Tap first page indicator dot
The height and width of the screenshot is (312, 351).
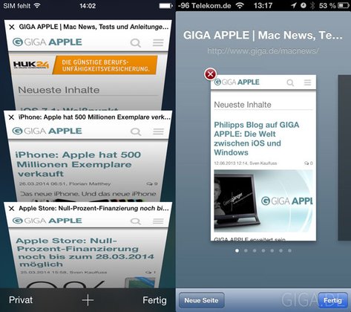tap(237, 250)
